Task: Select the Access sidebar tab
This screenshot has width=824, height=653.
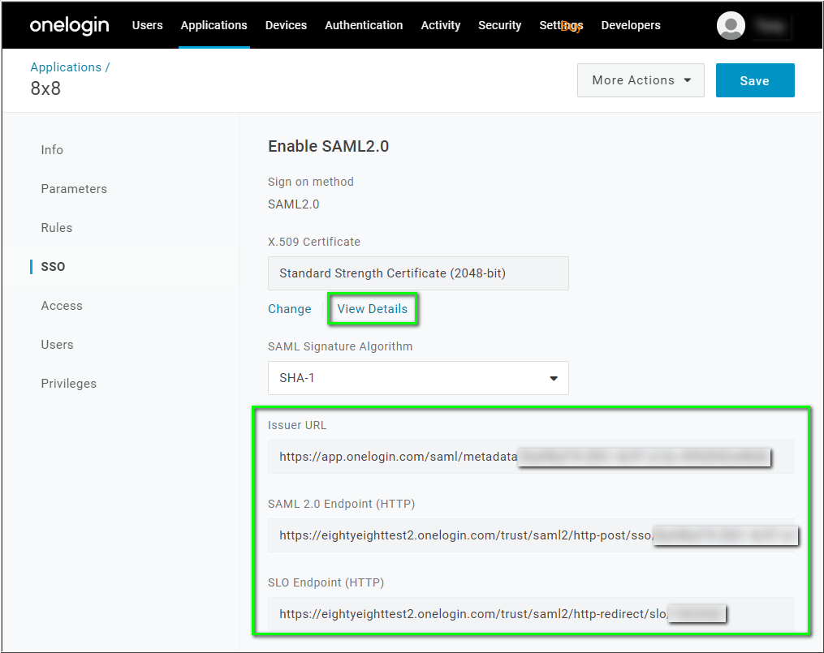Action: coord(62,306)
